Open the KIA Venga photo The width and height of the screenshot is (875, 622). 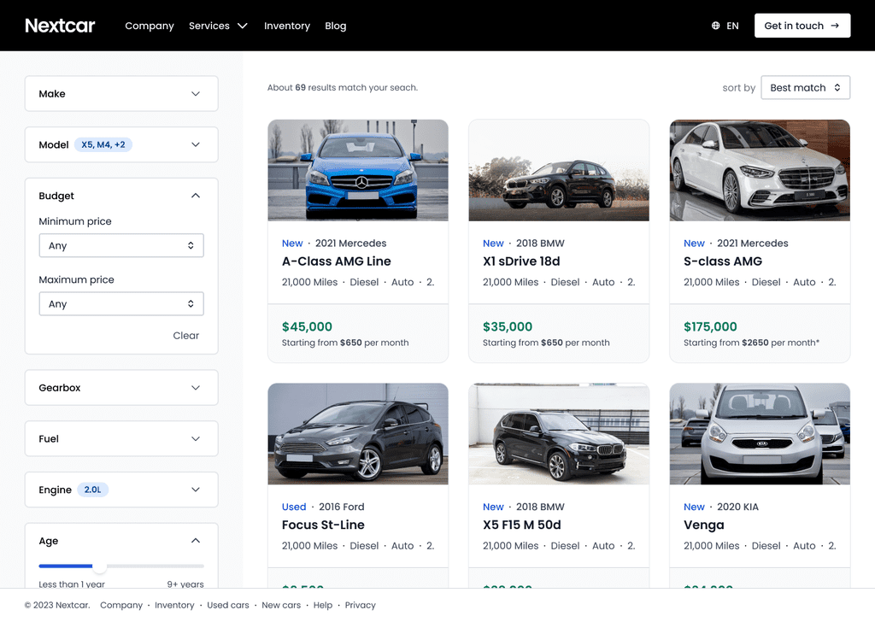pyautogui.click(x=760, y=433)
